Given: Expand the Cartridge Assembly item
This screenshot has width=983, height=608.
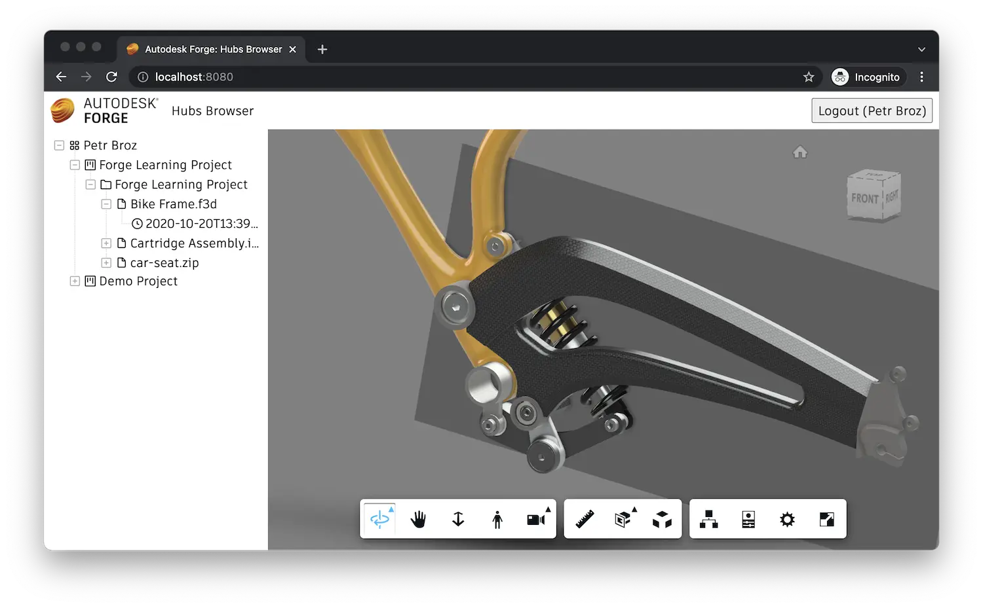Looking at the screenshot, I should pyautogui.click(x=106, y=243).
